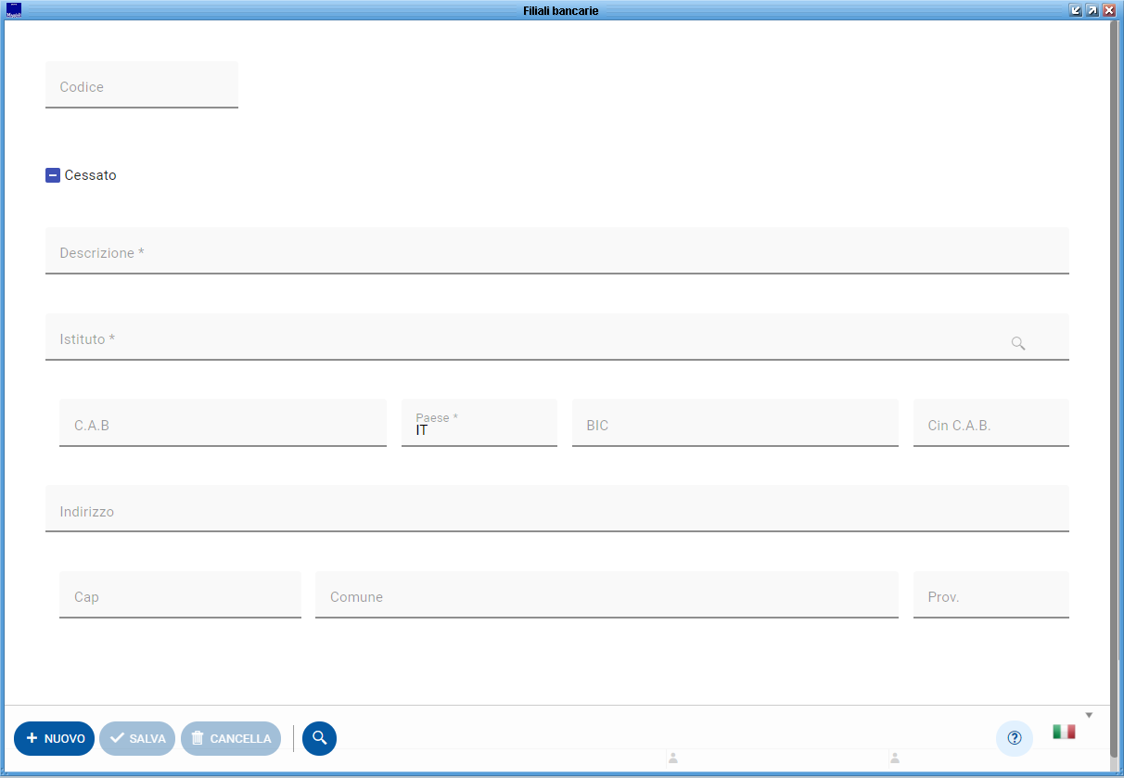Close the Filiali bancarie window

click(1108, 10)
